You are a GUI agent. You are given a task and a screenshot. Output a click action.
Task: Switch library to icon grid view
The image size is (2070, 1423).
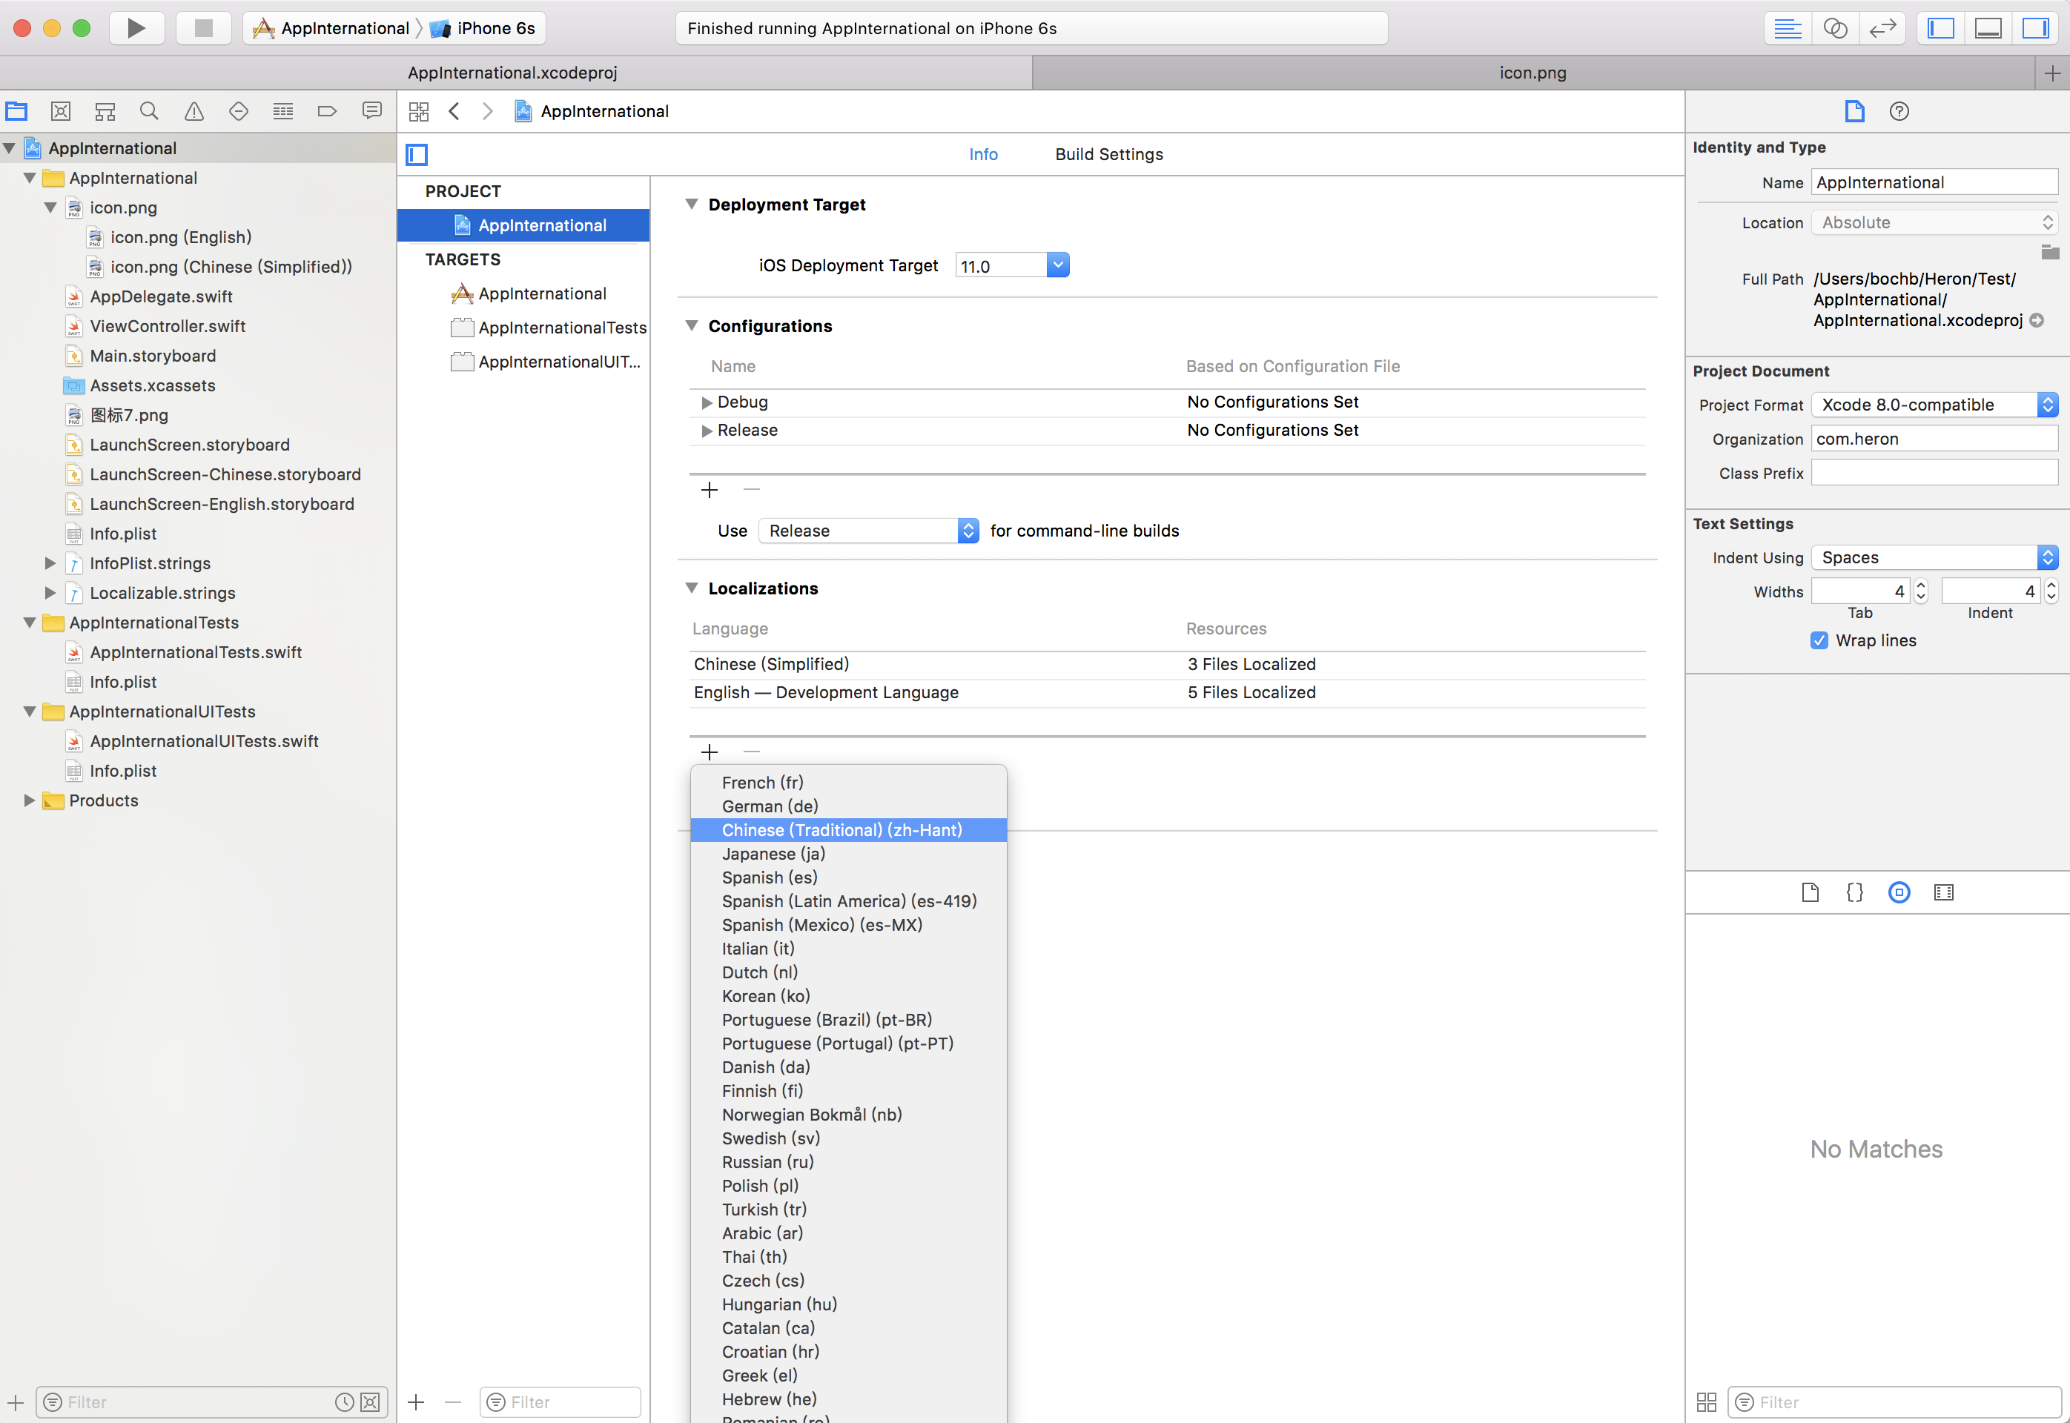tap(1705, 1402)
